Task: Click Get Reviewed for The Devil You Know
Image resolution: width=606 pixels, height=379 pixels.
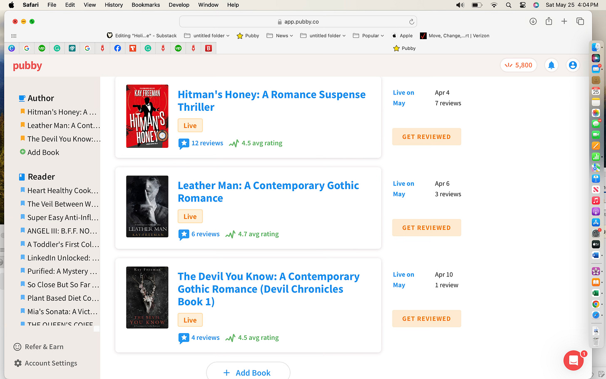Action: pyautogui.click(x=427, y=319)
